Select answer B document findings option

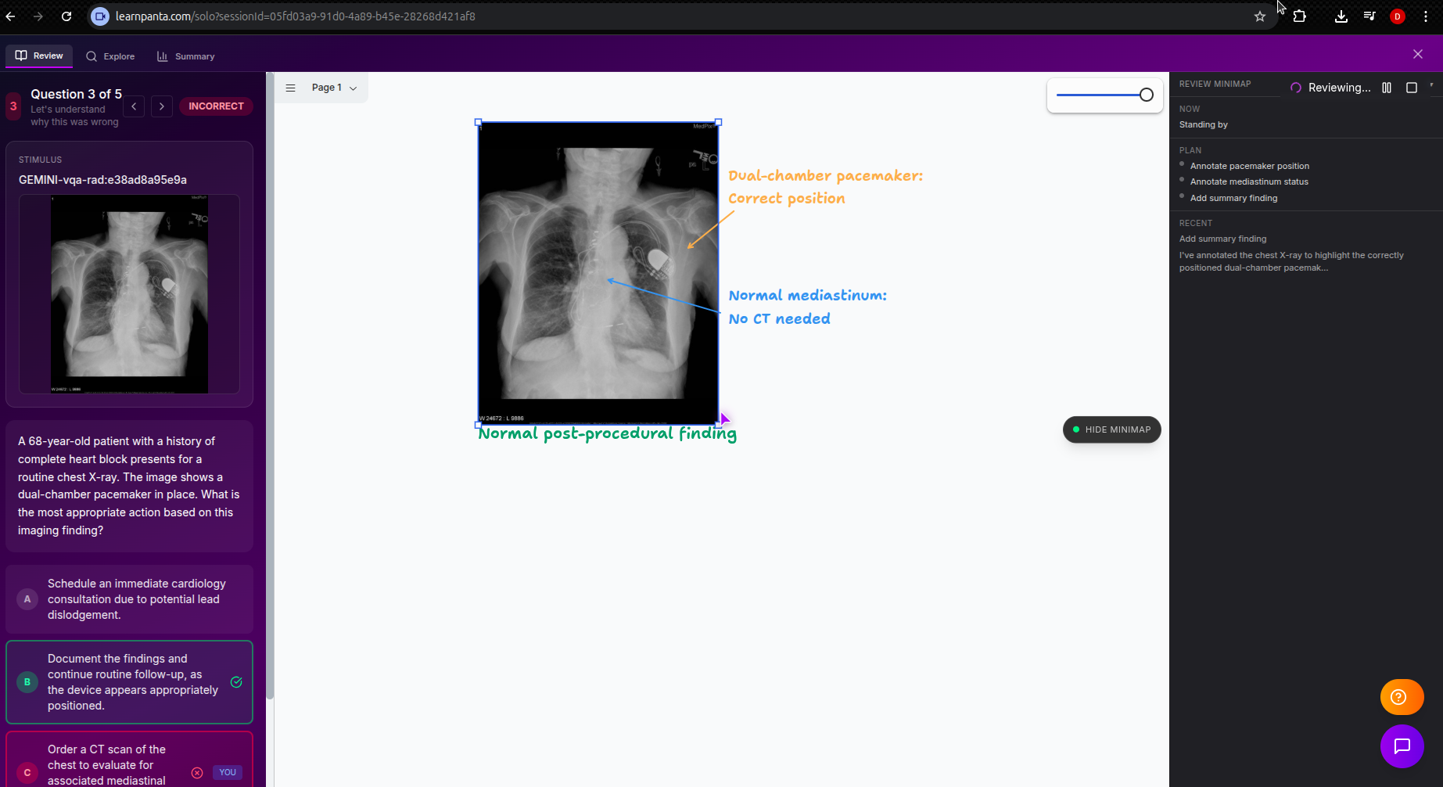click(x=129, y=682)
